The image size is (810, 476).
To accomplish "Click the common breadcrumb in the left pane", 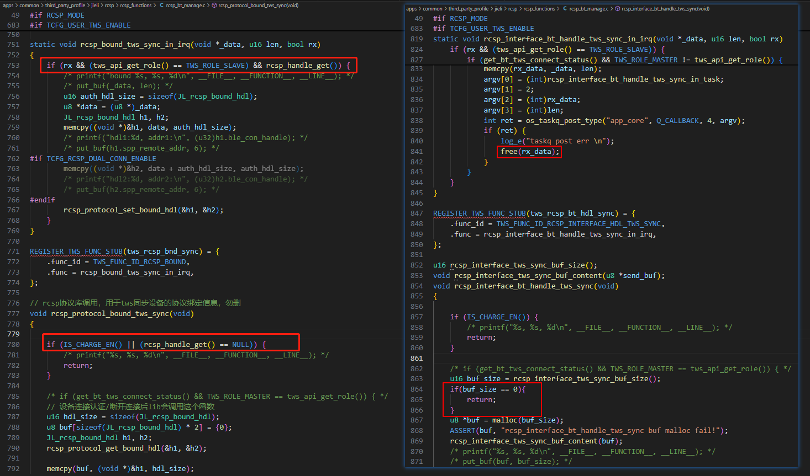I will click(x=29, y=6).
